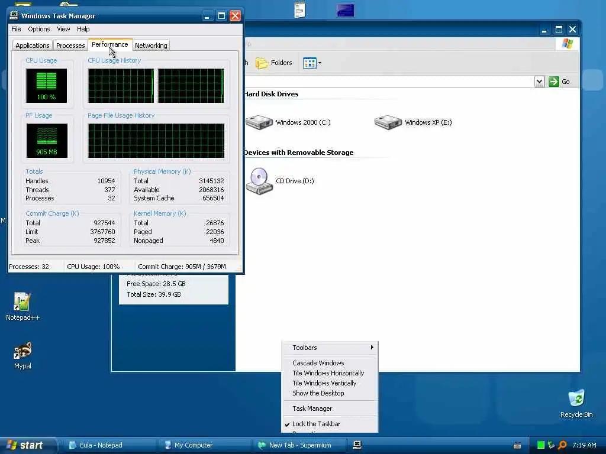Click status bar Commit Charge: 905M / 3679M
Screen dimensions: 606x454
182,267
